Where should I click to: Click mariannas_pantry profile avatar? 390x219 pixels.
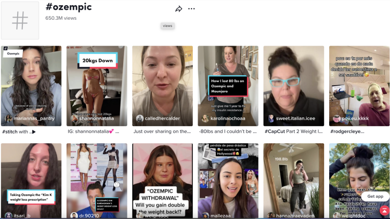9,118
